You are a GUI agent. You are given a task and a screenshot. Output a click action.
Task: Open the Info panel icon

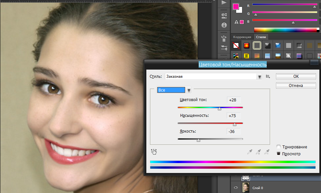point(224,25)
